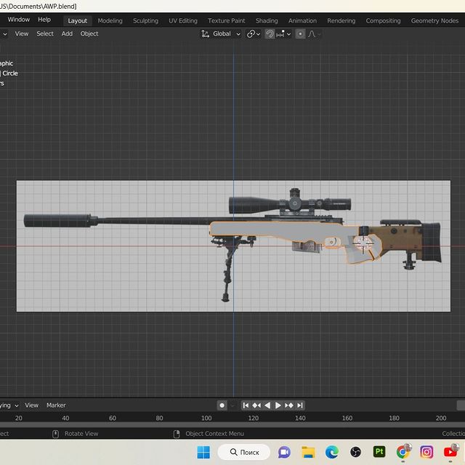The image size is (465, 465).
Task: Open the timeline View menu
Action: tap(31, 405)
